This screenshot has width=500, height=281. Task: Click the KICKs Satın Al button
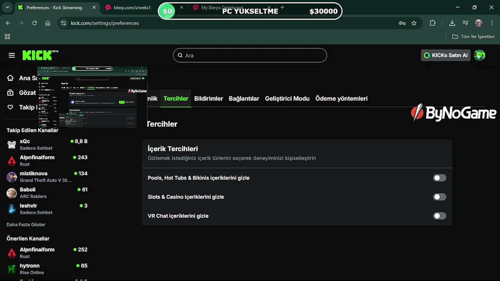pos(446,55)
